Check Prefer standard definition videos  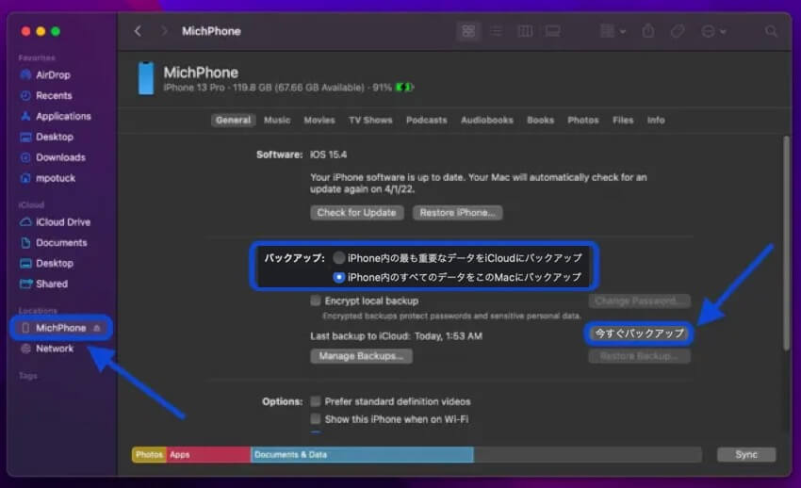(x=316, y=401)
